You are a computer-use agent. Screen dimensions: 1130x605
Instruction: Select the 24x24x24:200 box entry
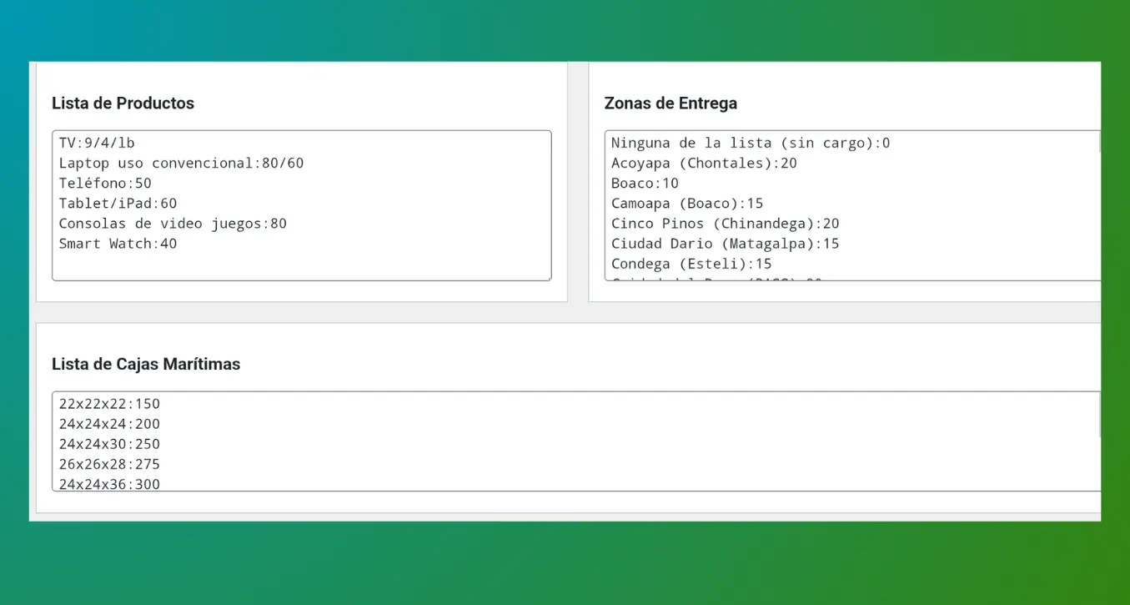pyautogui.click(x=109, y=424)
